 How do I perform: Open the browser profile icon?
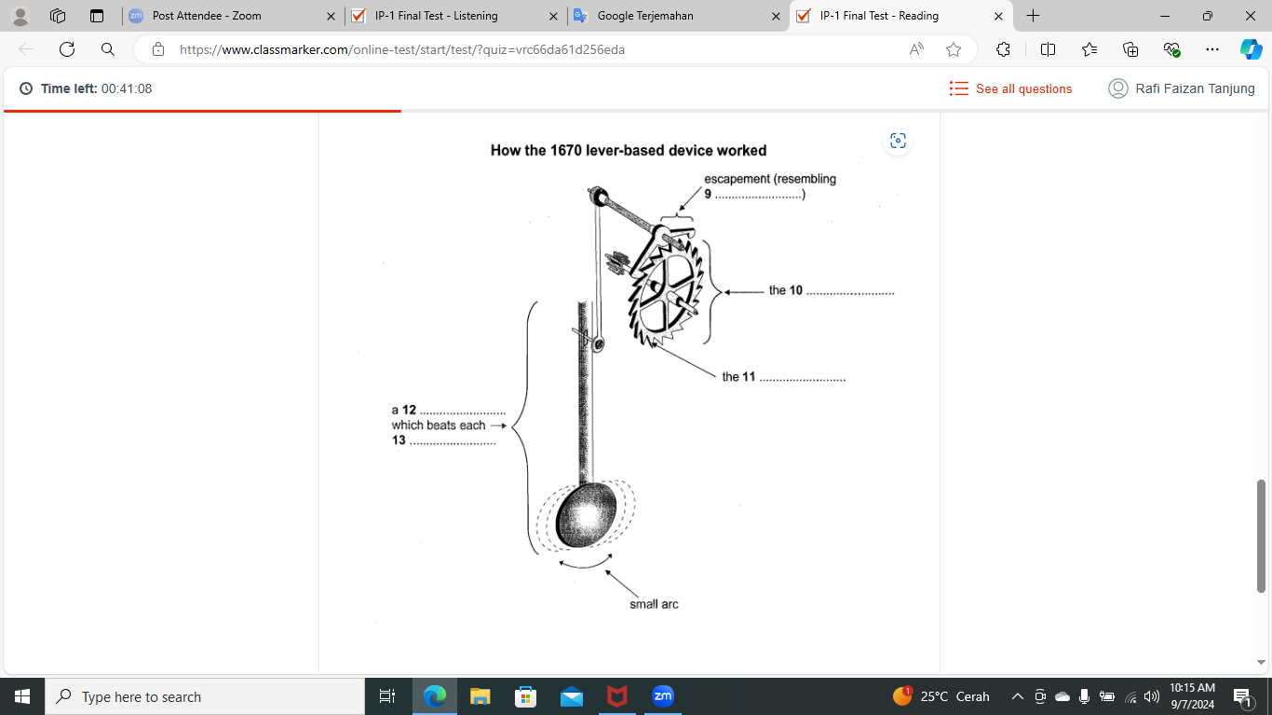20,16
